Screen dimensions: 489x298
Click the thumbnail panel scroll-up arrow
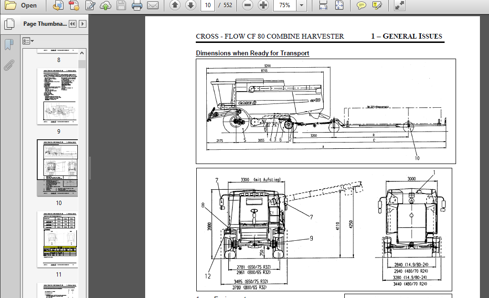82,53
